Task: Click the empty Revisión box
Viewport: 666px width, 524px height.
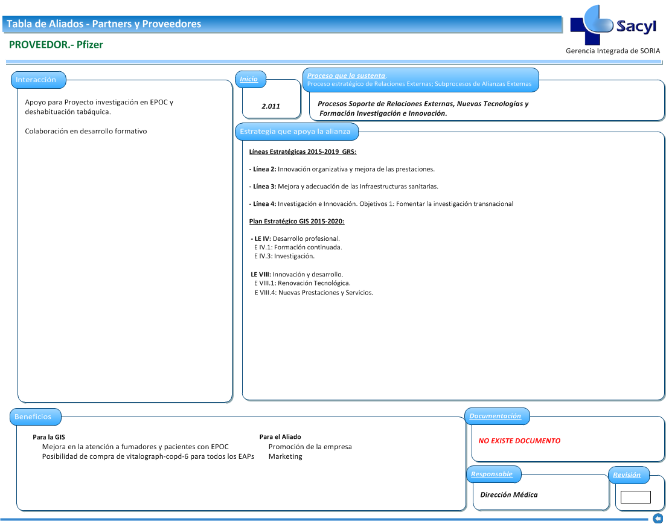Action: (635, 497)
